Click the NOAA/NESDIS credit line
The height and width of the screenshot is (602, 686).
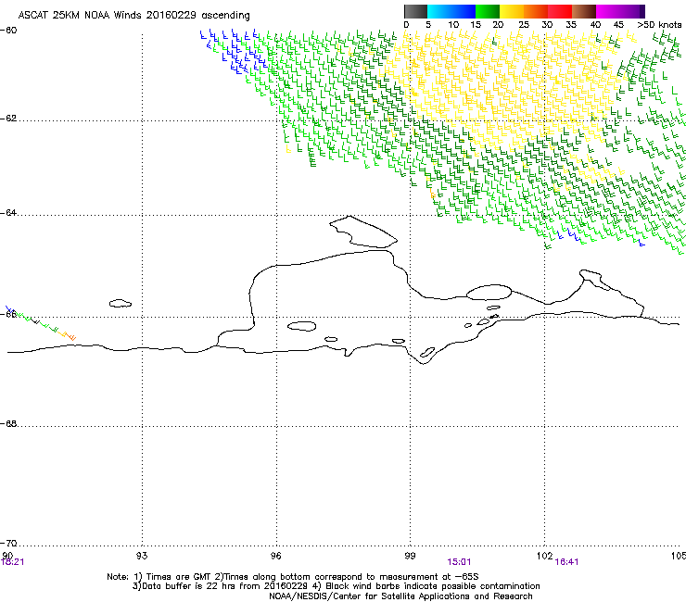(x=400, y=596)
